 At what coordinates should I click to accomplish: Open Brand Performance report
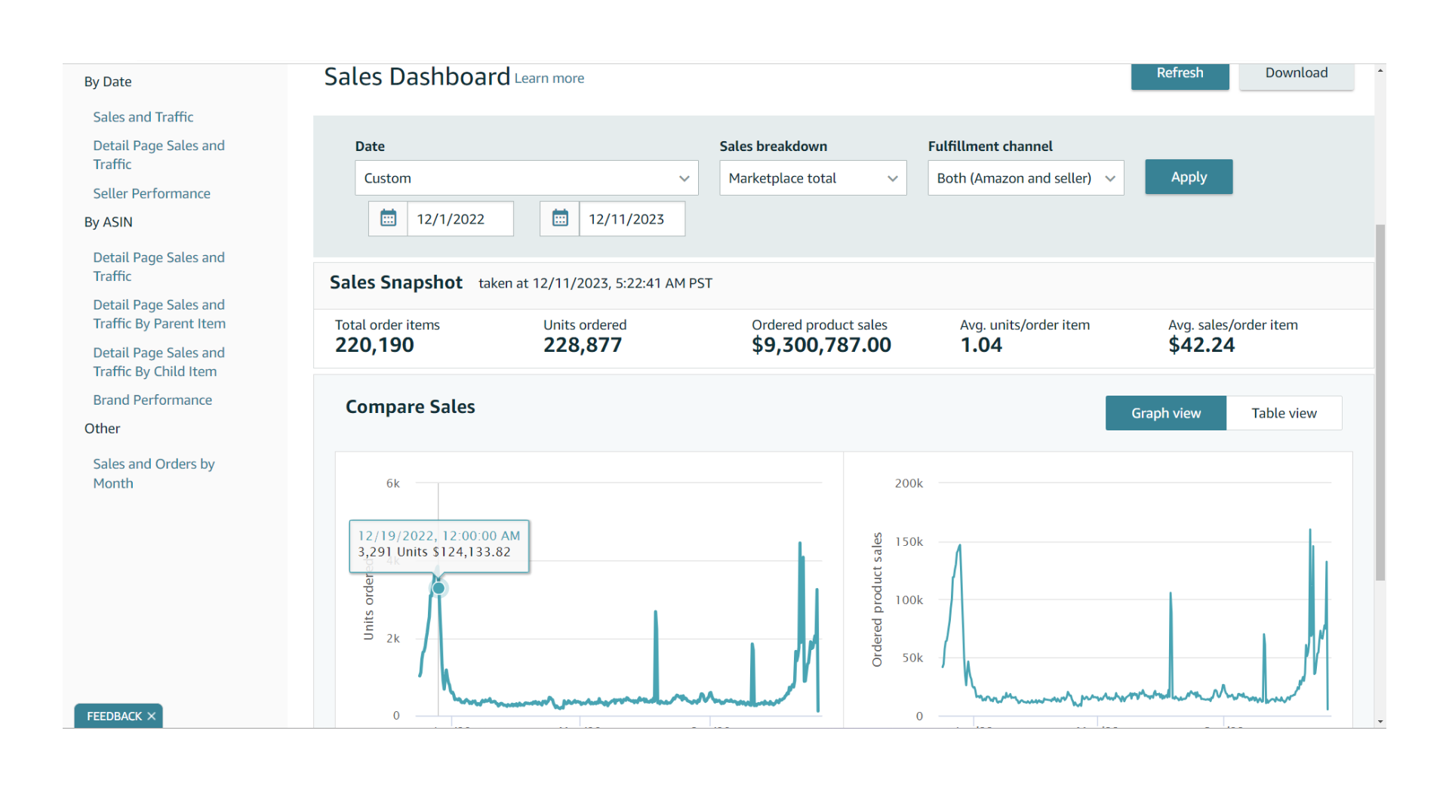[152, 400]
